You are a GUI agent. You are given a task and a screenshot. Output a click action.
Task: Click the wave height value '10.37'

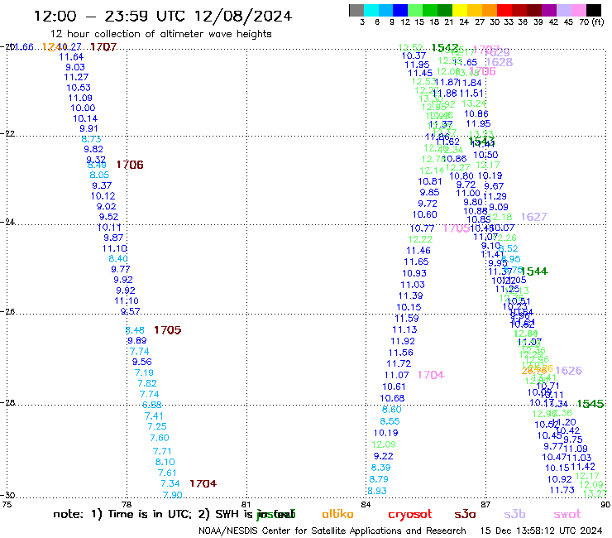414,56
